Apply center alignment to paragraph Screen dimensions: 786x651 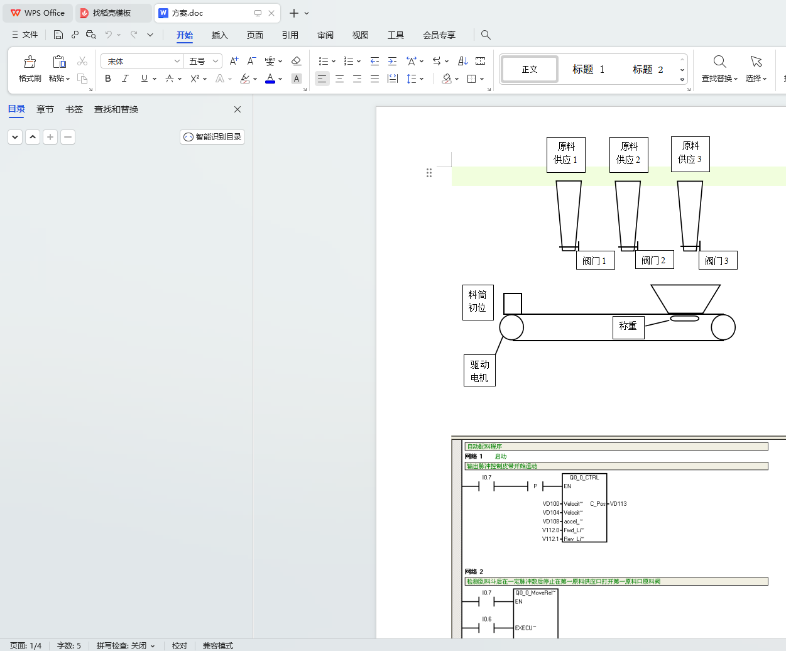coord(339,79)
